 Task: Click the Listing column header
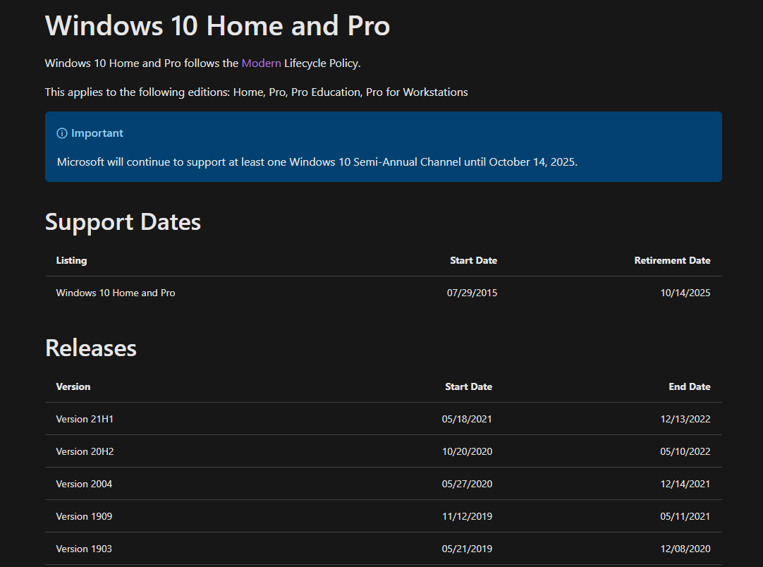[x=71, y=260]
